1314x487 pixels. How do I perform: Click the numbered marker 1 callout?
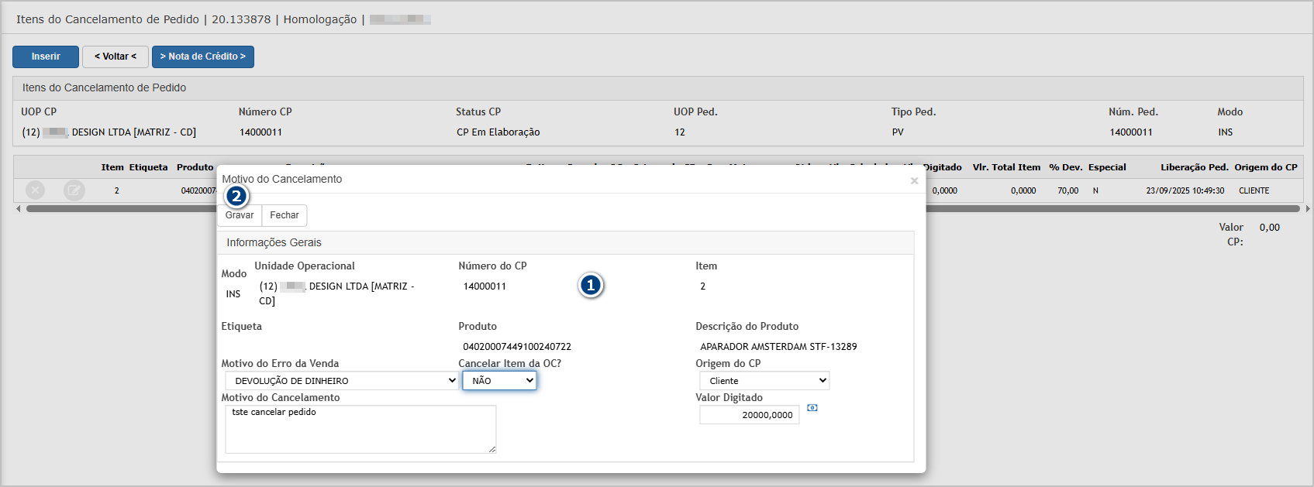coord(591,286)
